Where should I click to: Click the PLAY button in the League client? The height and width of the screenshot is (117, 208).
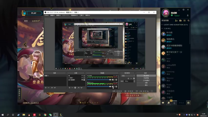(x=34, y=13)
